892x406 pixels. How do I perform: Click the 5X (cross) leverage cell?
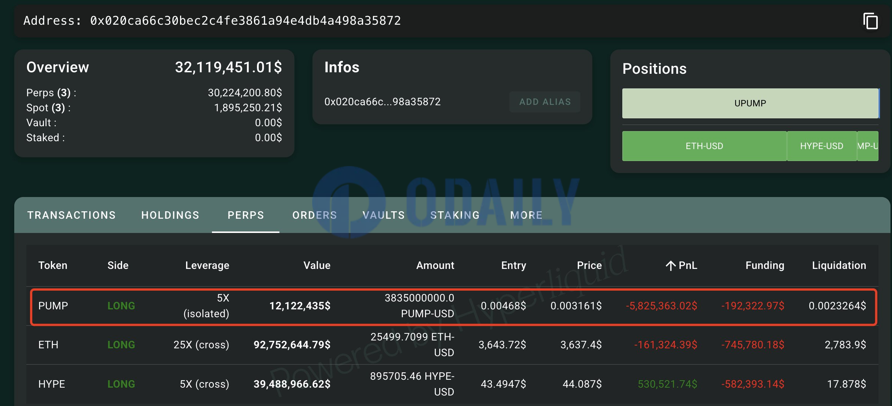(x=204, y=384)
